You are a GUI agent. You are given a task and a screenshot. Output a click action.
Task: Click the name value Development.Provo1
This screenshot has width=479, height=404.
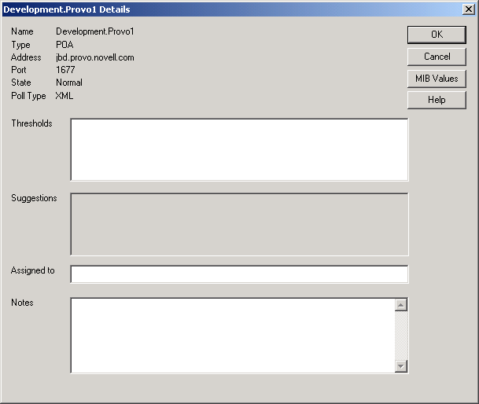click(x=95, y=31)
